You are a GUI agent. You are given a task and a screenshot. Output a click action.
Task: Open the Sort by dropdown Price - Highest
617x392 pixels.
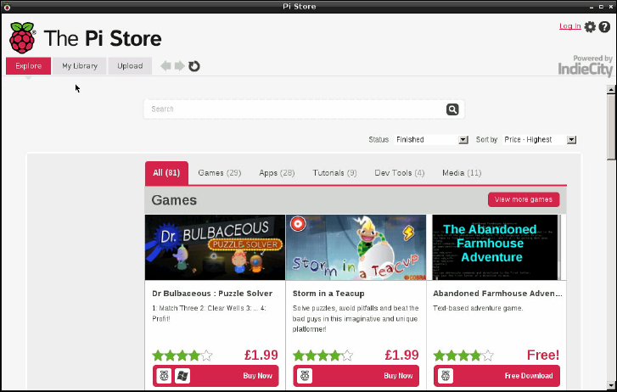coord(539,139)
